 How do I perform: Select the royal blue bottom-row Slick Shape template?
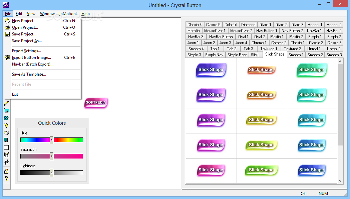[x=312, y=170]
